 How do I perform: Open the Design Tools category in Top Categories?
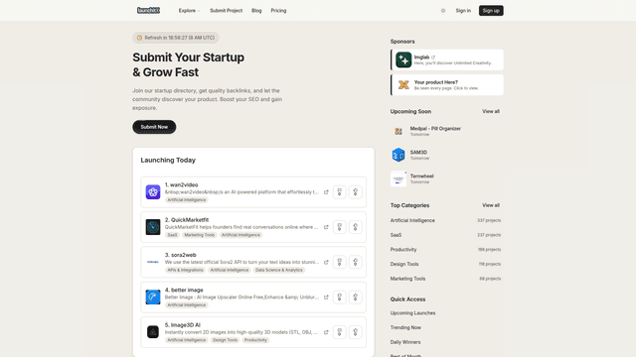tap(404, 265)
